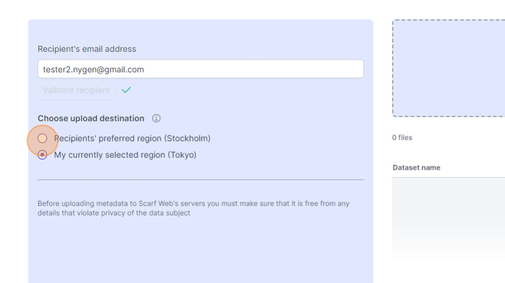
Task: Click the Dataset name column header
Action: [x=416, y=168]
